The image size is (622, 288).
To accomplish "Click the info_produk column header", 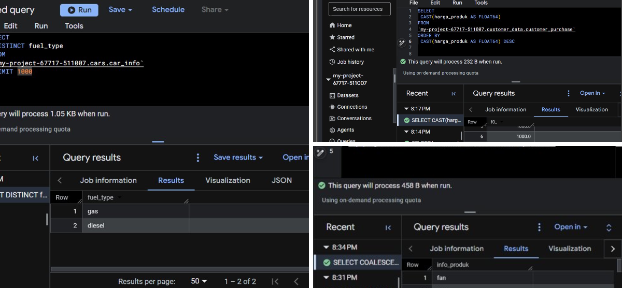I will (453, 265).
